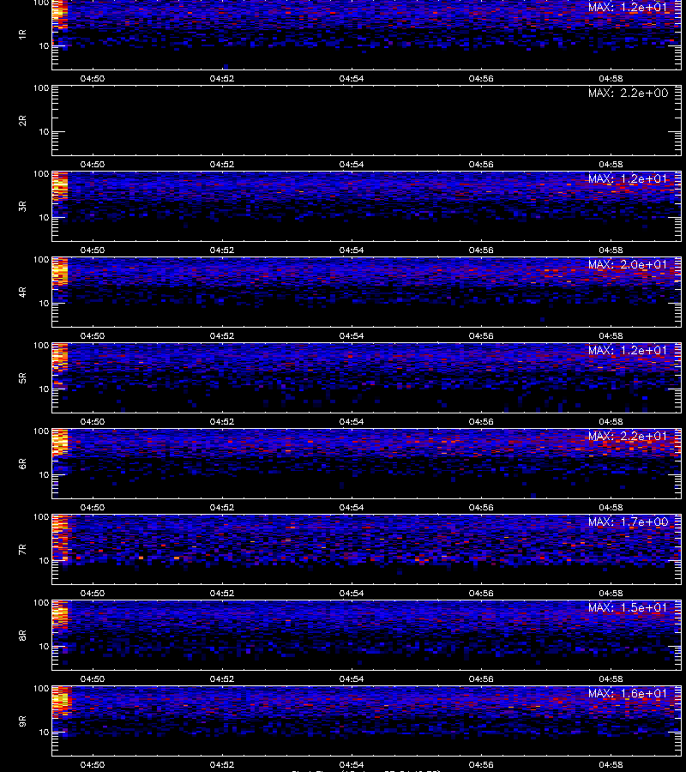The width and height of the screenshot is (686, 772).
Task: Click the 10 y-axis tick label of panel 5R
Action: pyautogui.click(x=44, y=389)
